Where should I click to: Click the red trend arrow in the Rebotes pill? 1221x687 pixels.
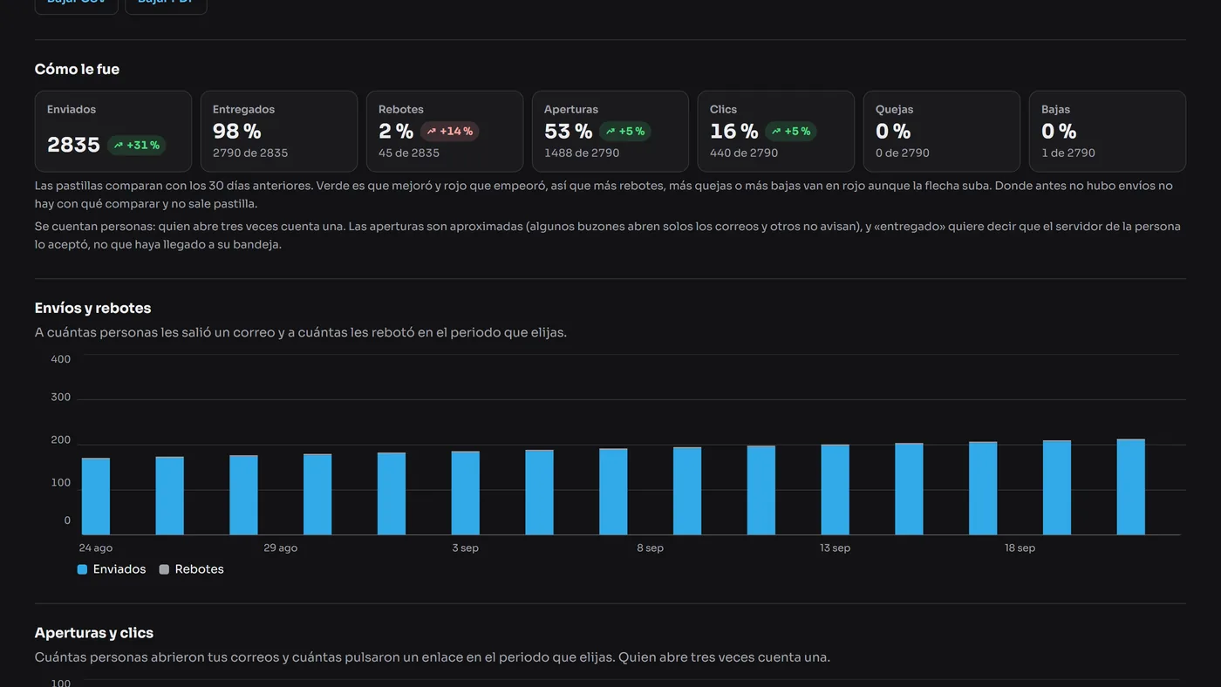pyautogui.click(x=431, y=132)
